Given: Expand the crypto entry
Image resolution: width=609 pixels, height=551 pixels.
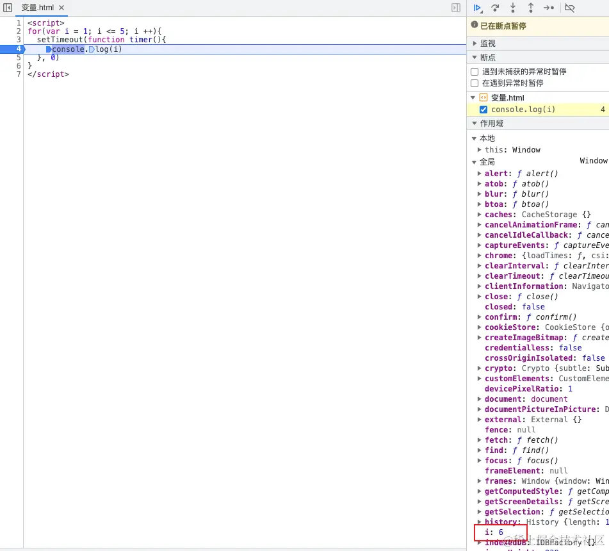Looking at the screenshot, I should tap(479, 368).
